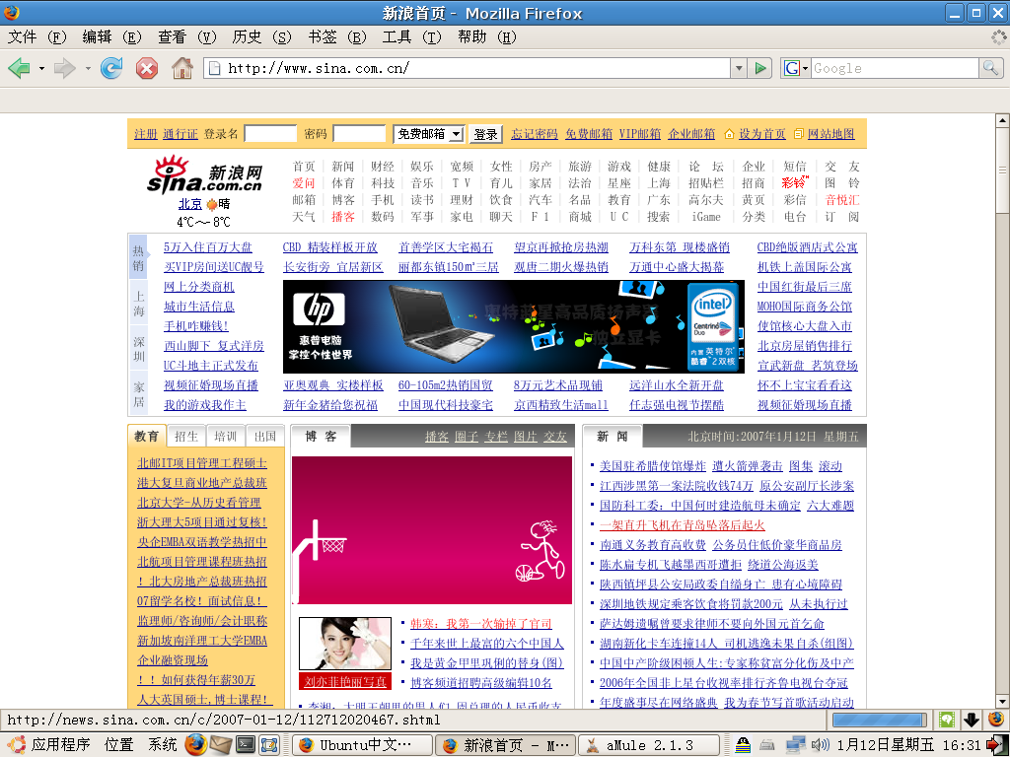Expand the address bar URL history dropdown
Image resolution: width=1010 pixels, height=757 pixels.
coord(740,68)
